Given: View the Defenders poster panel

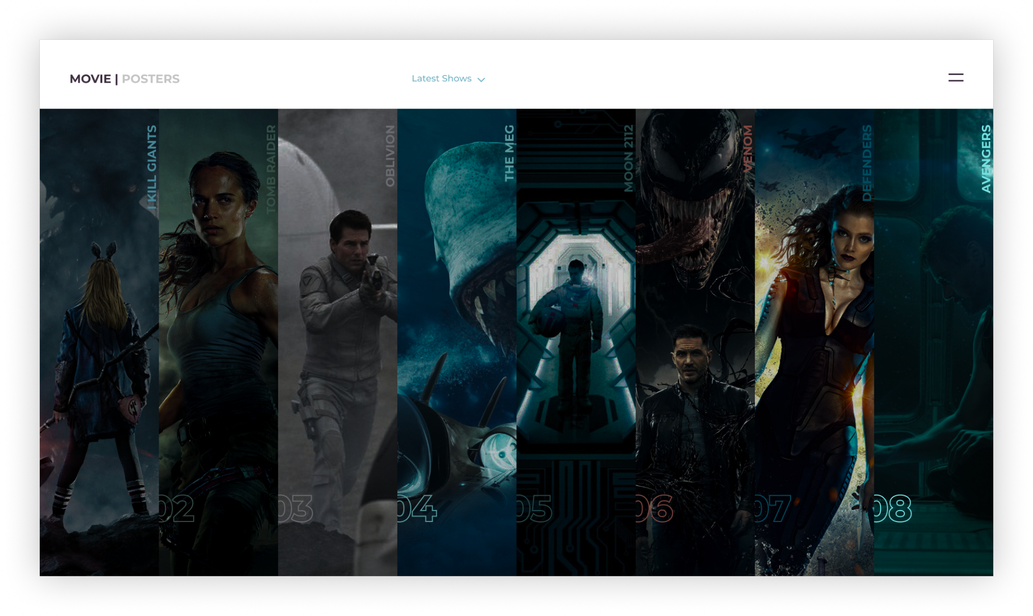Looking at the screenshot, I should [x=814, y=342].
